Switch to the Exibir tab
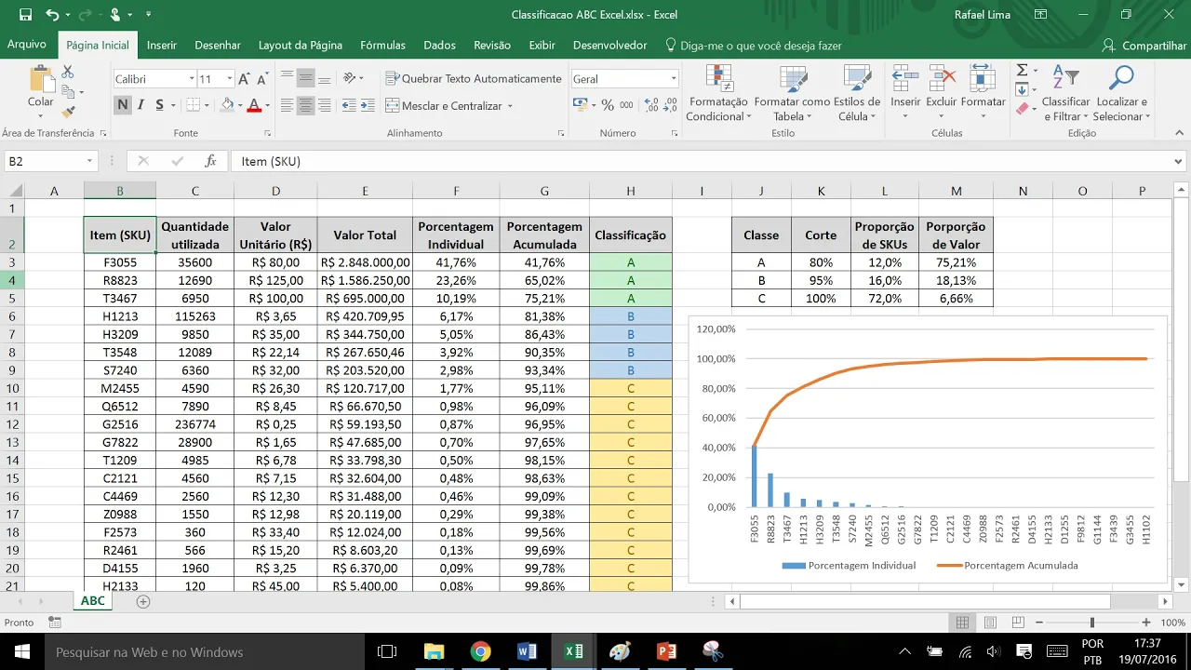 point(542,45)
